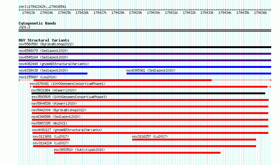Image resolution: width=280 pixels, height=165 pixels.
Task: Select the nsv6548079 (Sedlazeck2020) variant label
Action: tap(43, 51)
